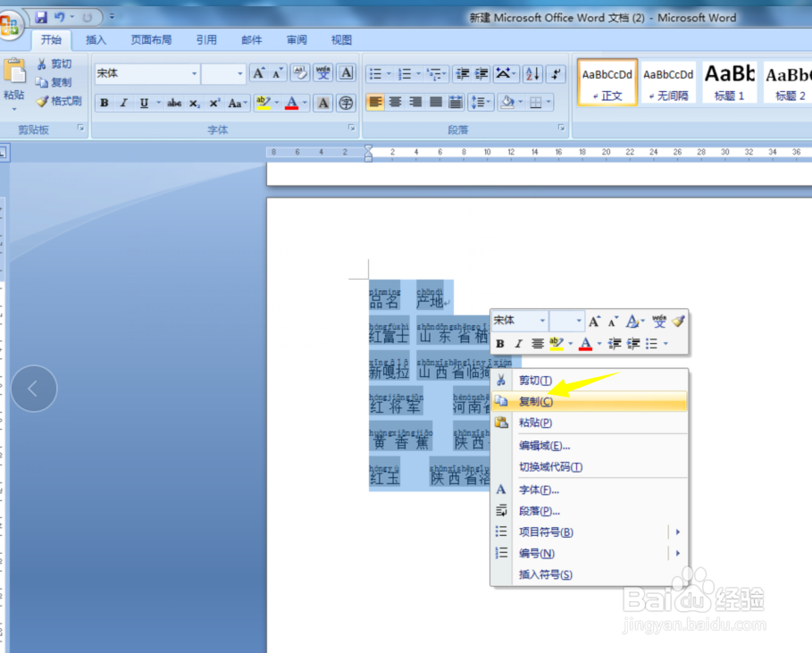Open 字体(F)... from context menu
This screenshot has height=653, width=812.
[x=590, y=490]
